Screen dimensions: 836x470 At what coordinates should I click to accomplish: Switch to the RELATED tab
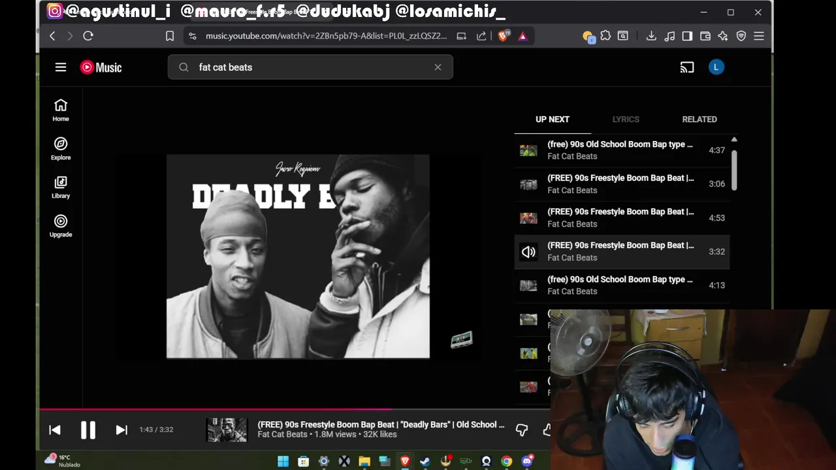click(x=699, y=119)
